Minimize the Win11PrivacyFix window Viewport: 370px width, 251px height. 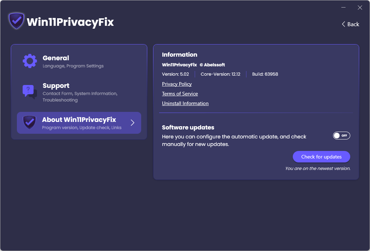(x=343, y=8)
